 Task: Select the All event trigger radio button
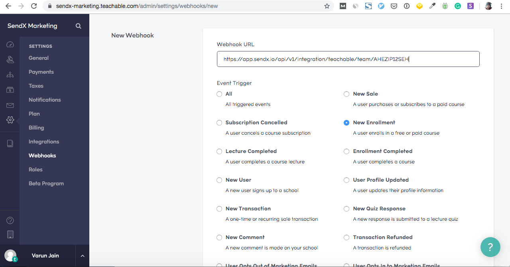click(219, 94)
